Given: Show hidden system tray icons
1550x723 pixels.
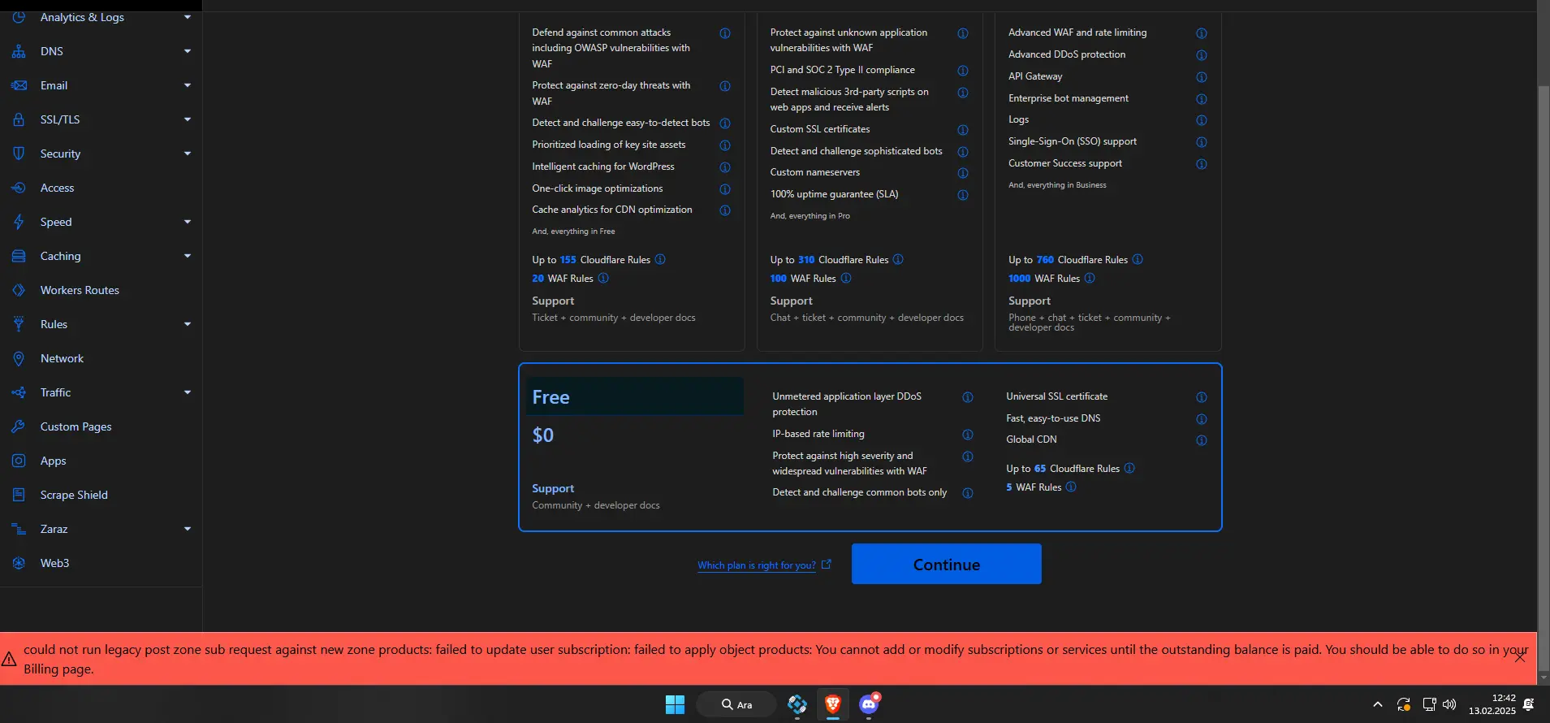Looking at the screenshot, I should coord(1377,704).
